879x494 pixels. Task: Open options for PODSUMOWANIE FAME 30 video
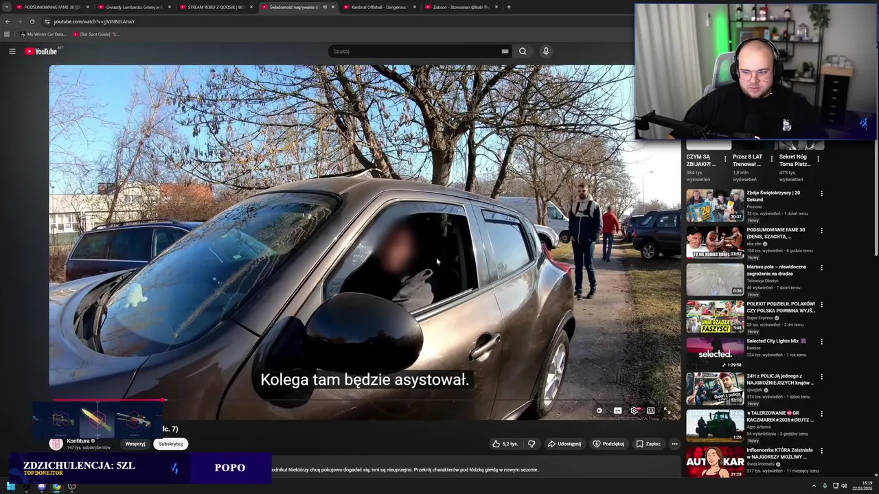coord(821,231)
